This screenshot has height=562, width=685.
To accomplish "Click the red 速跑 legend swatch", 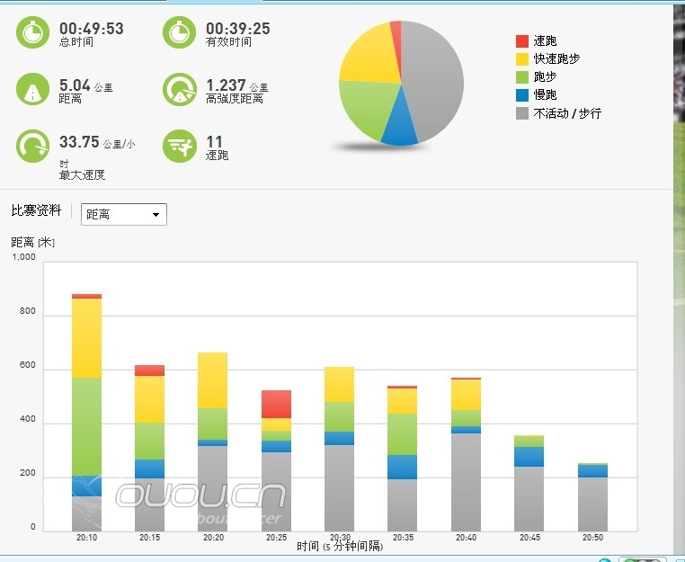I will click(x=522, y=41).
